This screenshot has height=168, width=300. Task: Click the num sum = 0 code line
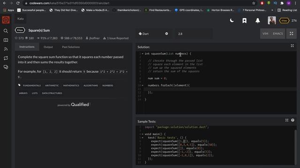[157, 78]
